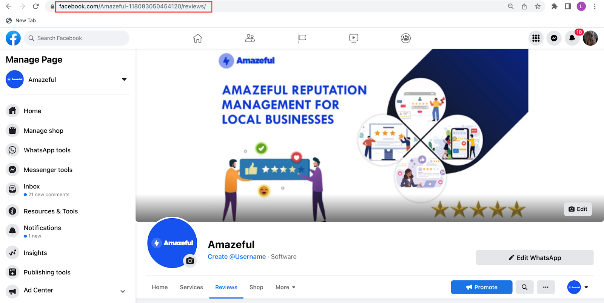Search the page with magnifier button
Viewport: 604px width, 303px height.
524,287
